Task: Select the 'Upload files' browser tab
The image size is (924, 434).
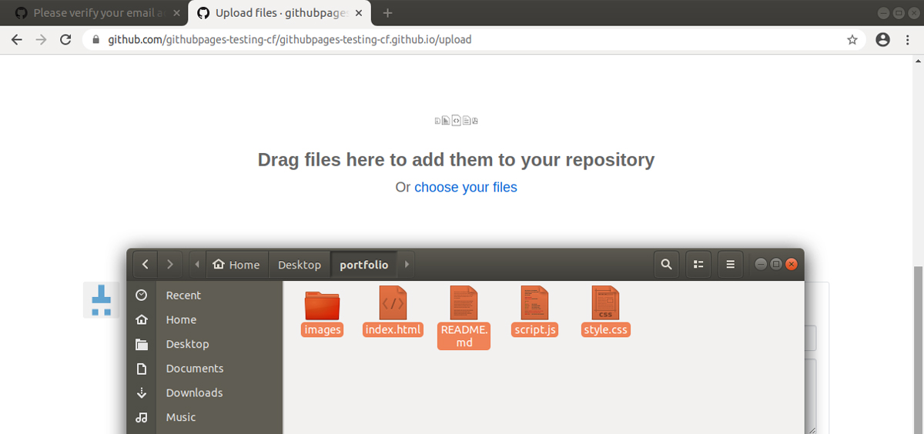Action: [x=280, y=13]
